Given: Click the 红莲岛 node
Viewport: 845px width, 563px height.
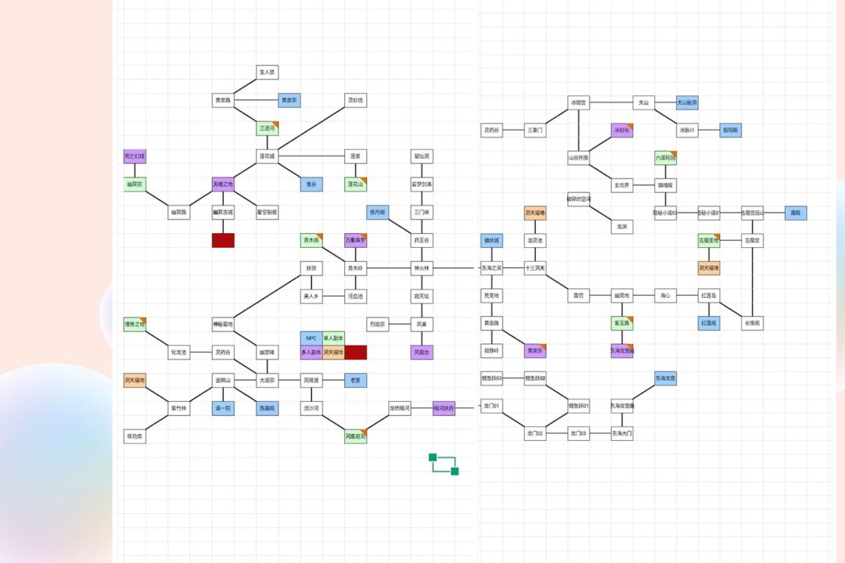Looking at the screenshot, I should coord(709,296).
